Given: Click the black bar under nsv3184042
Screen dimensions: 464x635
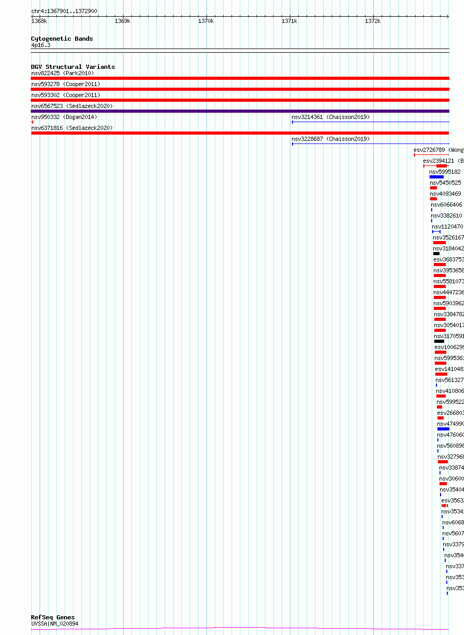Looking at the screenshot, I should click(x=436, y=254).
